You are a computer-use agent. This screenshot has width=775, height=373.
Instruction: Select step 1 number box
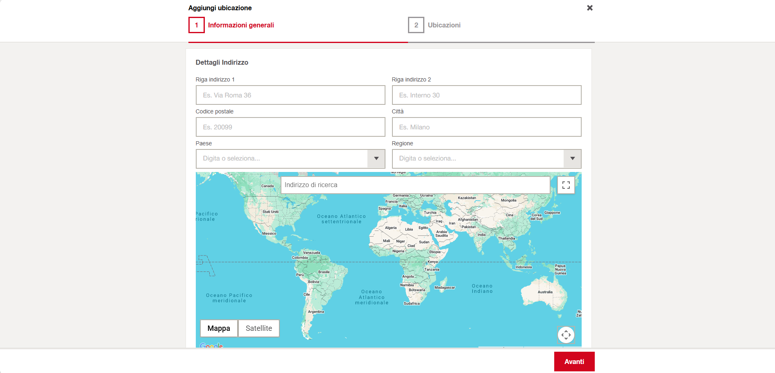click(x=197, y=25)
